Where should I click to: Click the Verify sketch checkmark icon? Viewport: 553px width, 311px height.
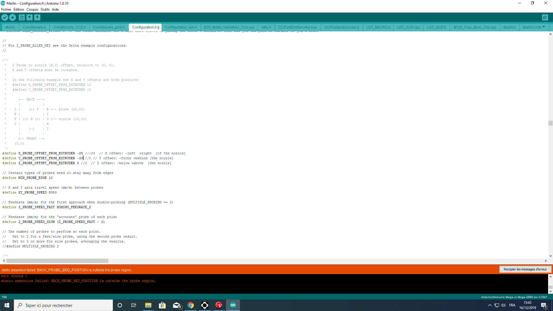click(x=5, y=18)
